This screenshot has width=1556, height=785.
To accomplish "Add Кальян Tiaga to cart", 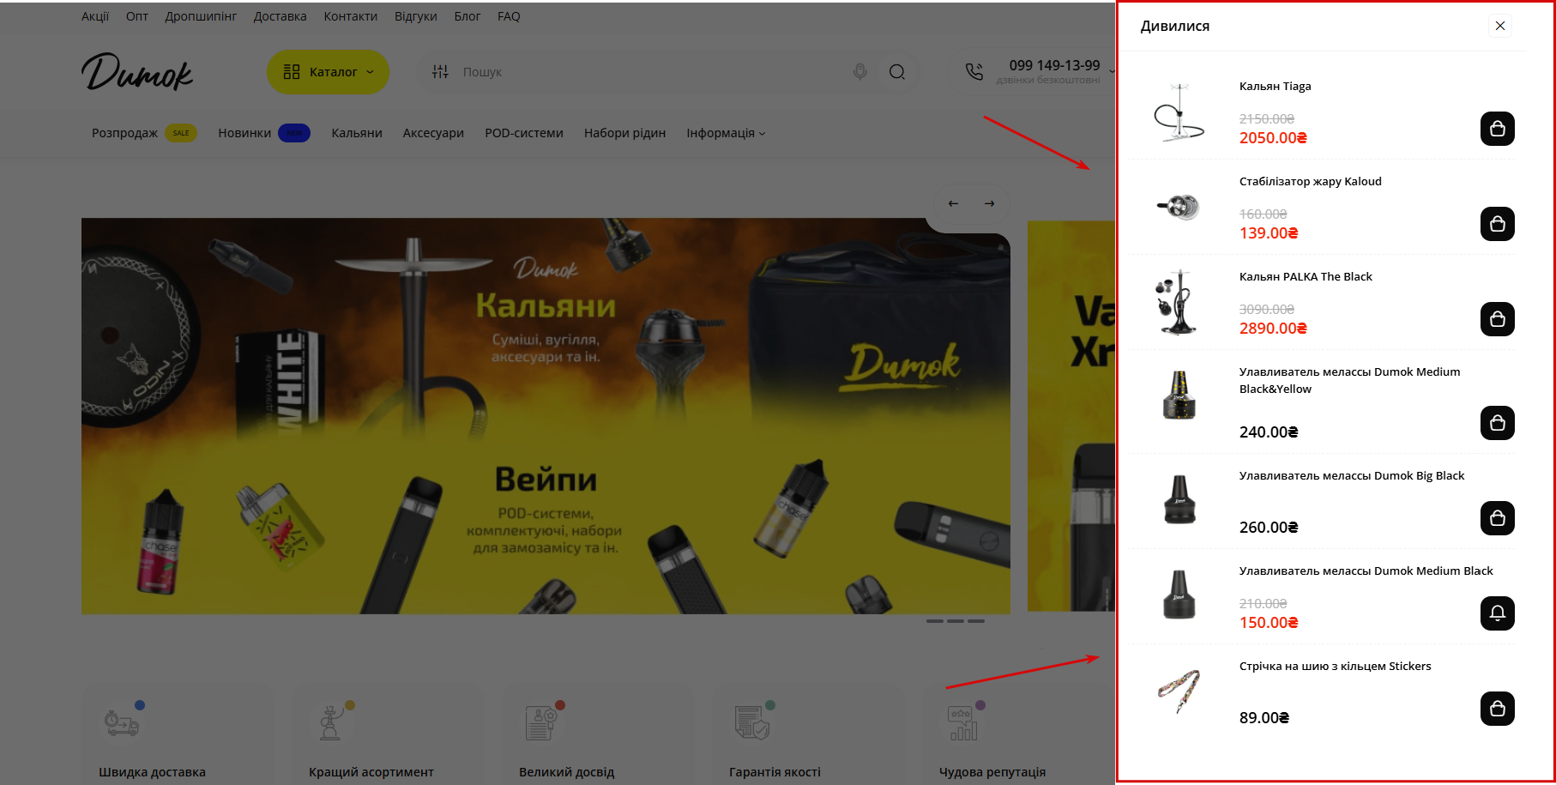I will pos(1498,129).
